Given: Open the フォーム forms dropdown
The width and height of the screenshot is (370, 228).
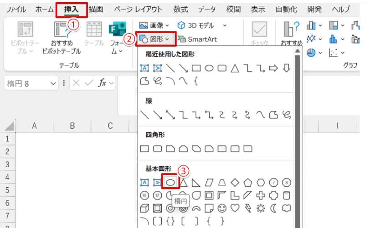Looking at the screenshot, I should click(117, 38).
